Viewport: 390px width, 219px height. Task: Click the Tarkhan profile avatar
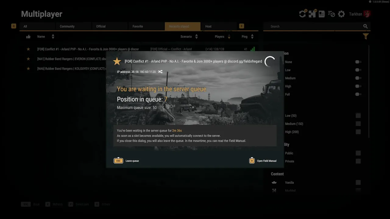(x=367, y=14)
